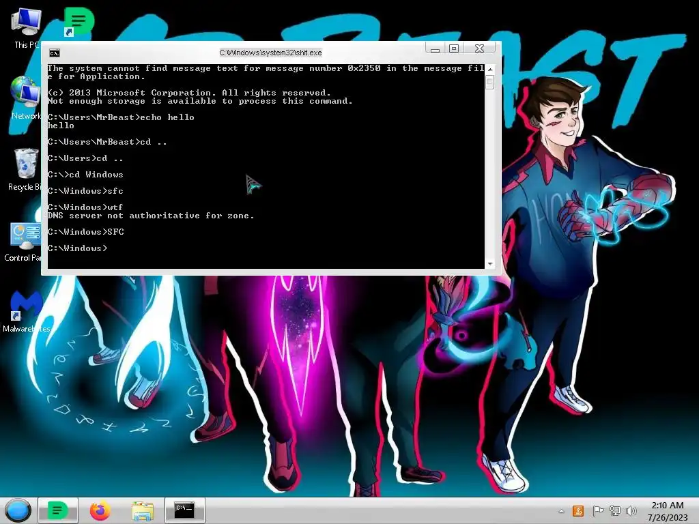Click the command prompt window system menu icon
This screenshot has width=699, height=524.
(55, 53)
